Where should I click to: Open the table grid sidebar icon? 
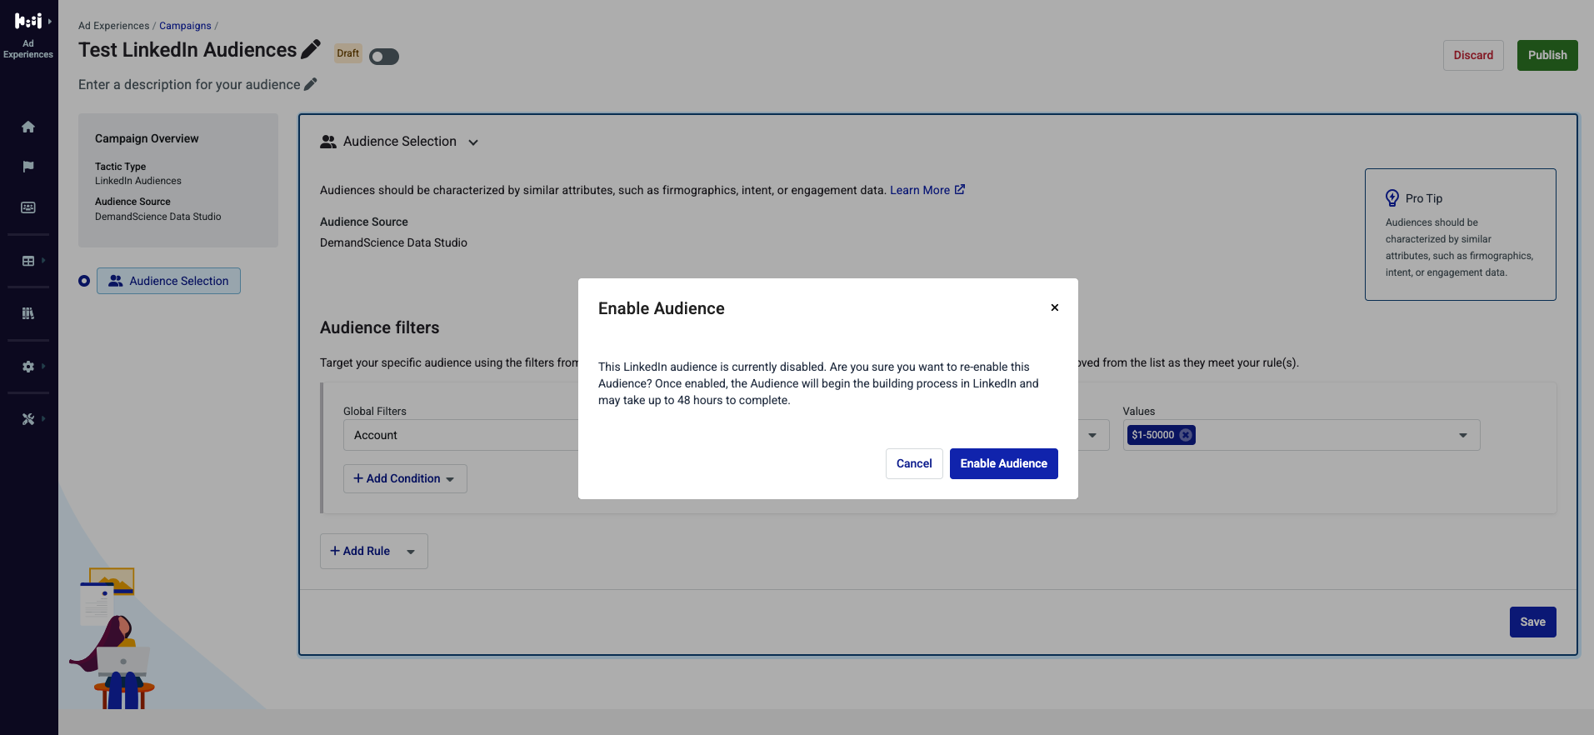[x=28, y=261]
